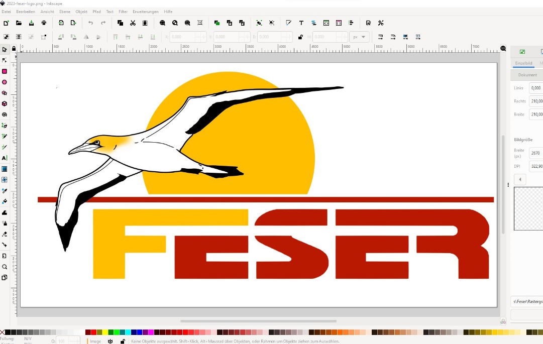Select the Eraser tool

(5, 234)
